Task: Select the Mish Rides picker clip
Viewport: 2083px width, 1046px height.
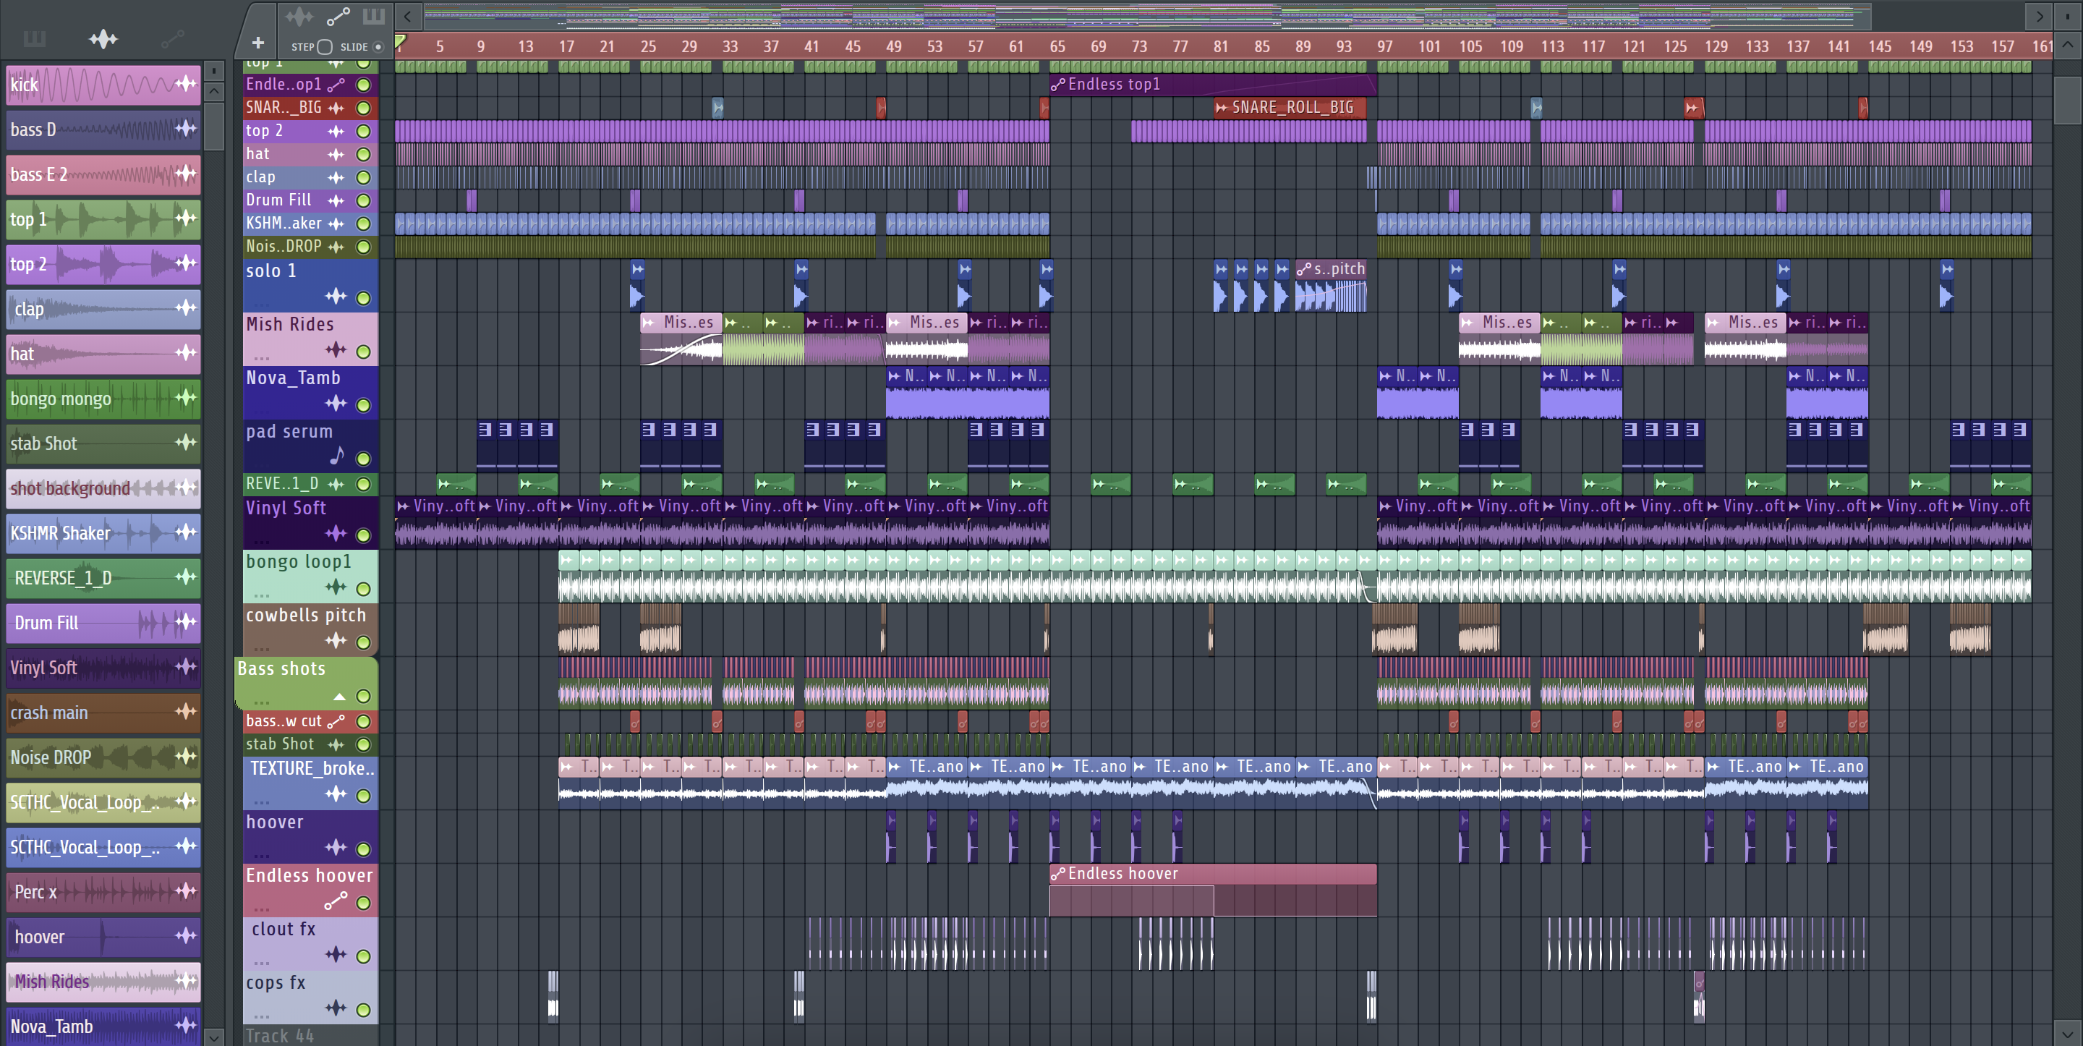Action: click(x=103, y=982)
